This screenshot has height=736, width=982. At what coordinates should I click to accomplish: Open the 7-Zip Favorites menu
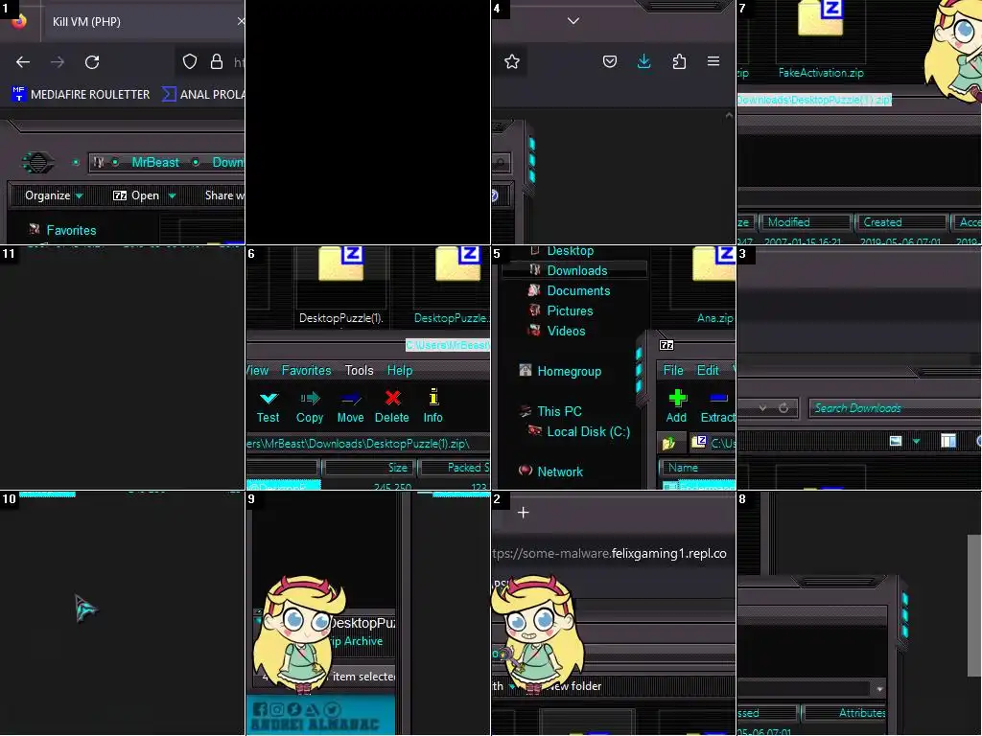[306, 371]
